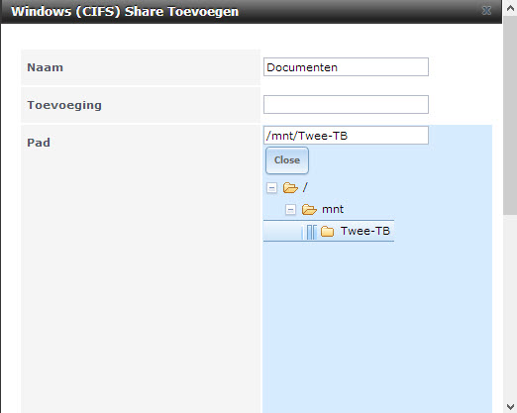Select the Twee-TB tree entry label

click(365, 231)
